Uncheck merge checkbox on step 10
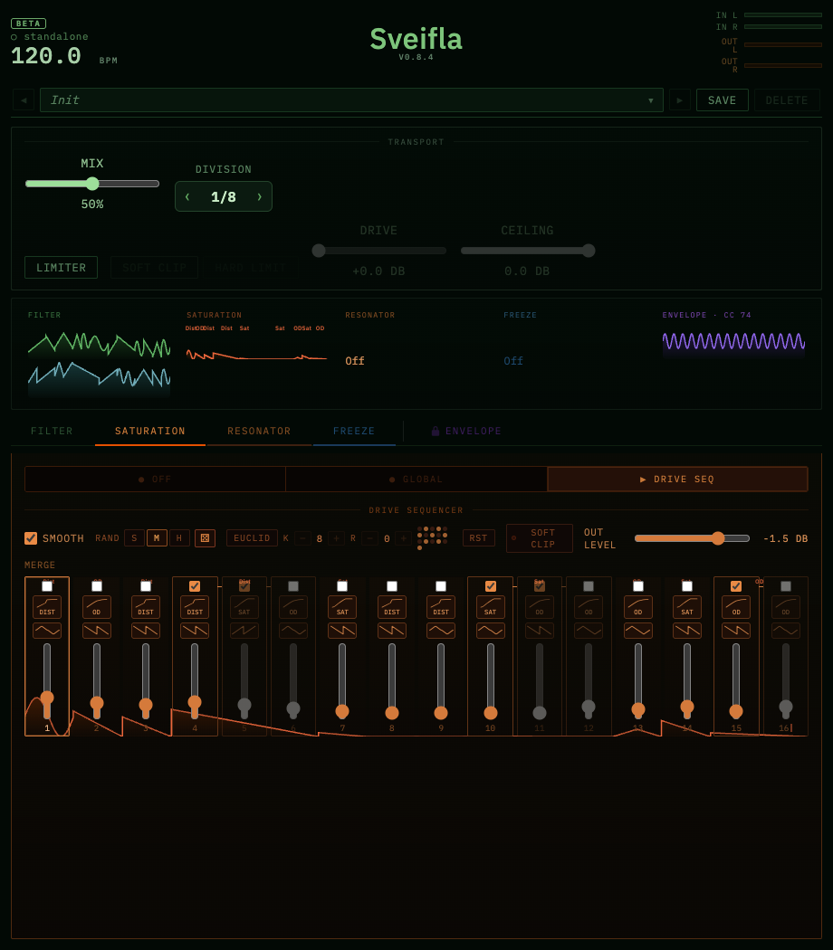This screenshot has height=950, width=833. pyautogui.click(x=491, y=586)
